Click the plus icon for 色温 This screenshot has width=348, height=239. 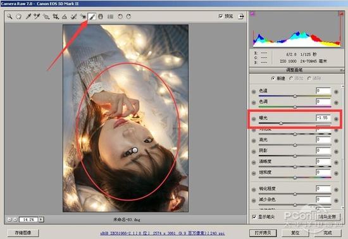pyautogui.click(x=336, y=92)
